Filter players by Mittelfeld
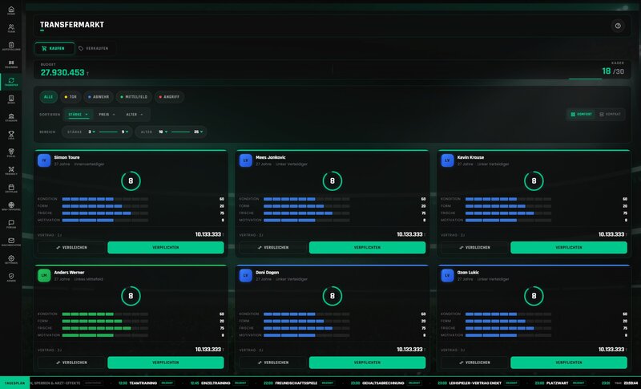 (134, 97)
